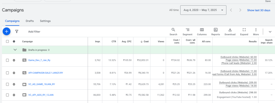275x103 pixels.
Task: Open the Reports icon
Action: [x=216, y=32]
